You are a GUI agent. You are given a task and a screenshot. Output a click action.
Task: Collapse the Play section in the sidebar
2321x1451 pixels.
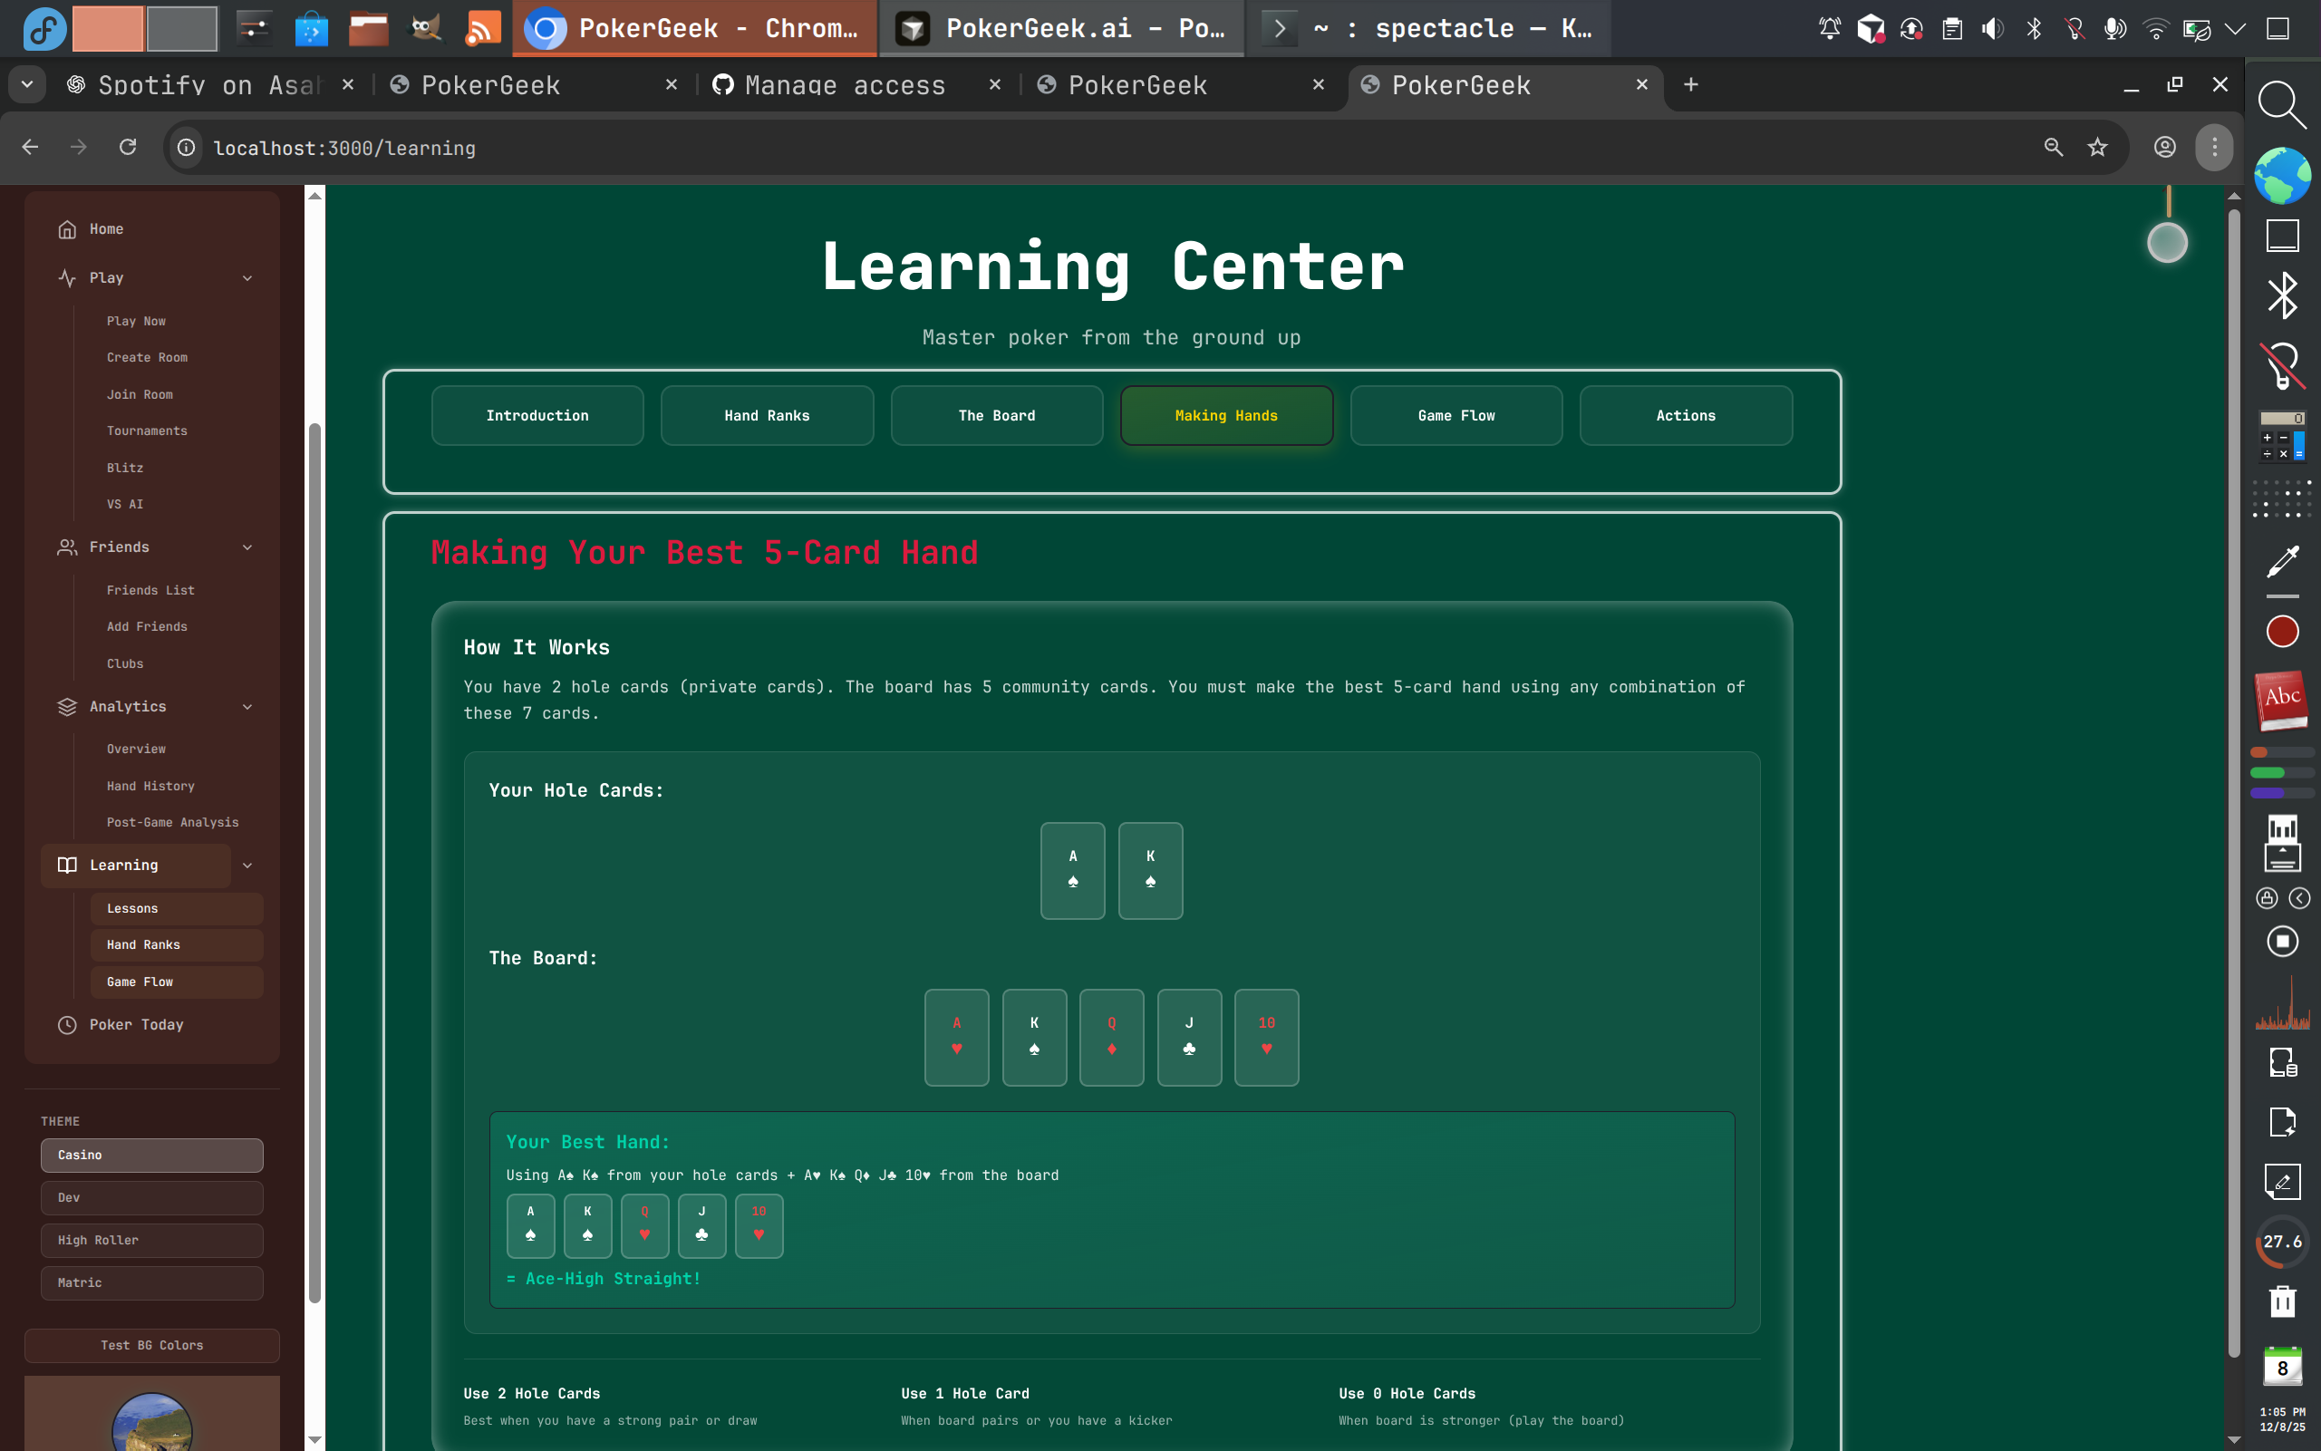tap(248, 278)
